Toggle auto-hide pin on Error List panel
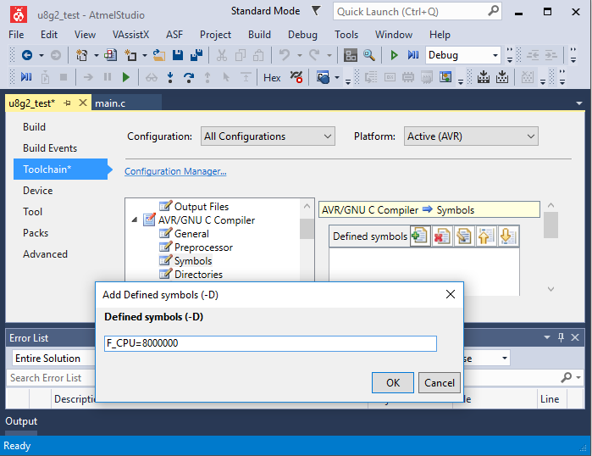 coord(561,337)
